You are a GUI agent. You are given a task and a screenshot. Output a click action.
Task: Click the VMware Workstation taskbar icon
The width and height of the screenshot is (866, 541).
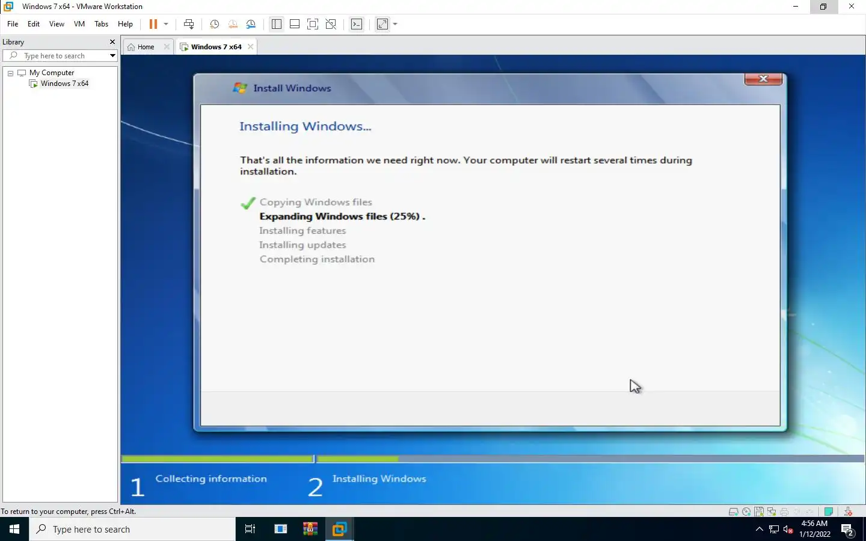[x=339, y=529]
